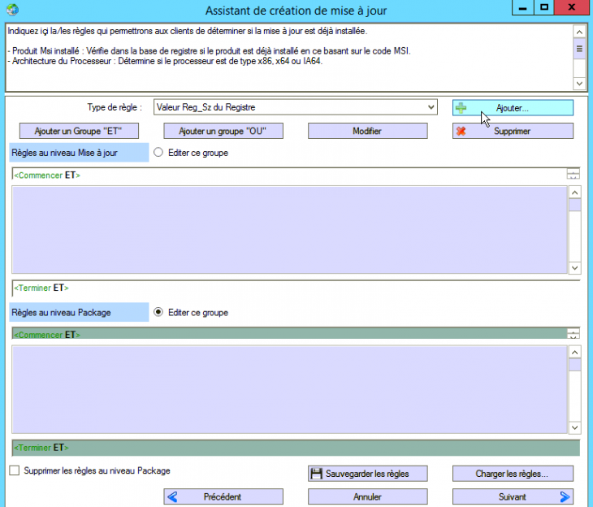593x507 pixels.
Task: Check Supprimer les règles au niveau Package
Action: click(14, 470)
